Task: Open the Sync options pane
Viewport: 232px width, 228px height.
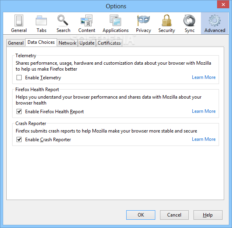Action: pos(190,23)
